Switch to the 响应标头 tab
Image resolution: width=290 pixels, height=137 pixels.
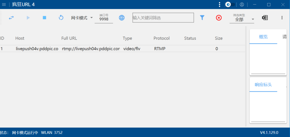(x=263, y=85)
